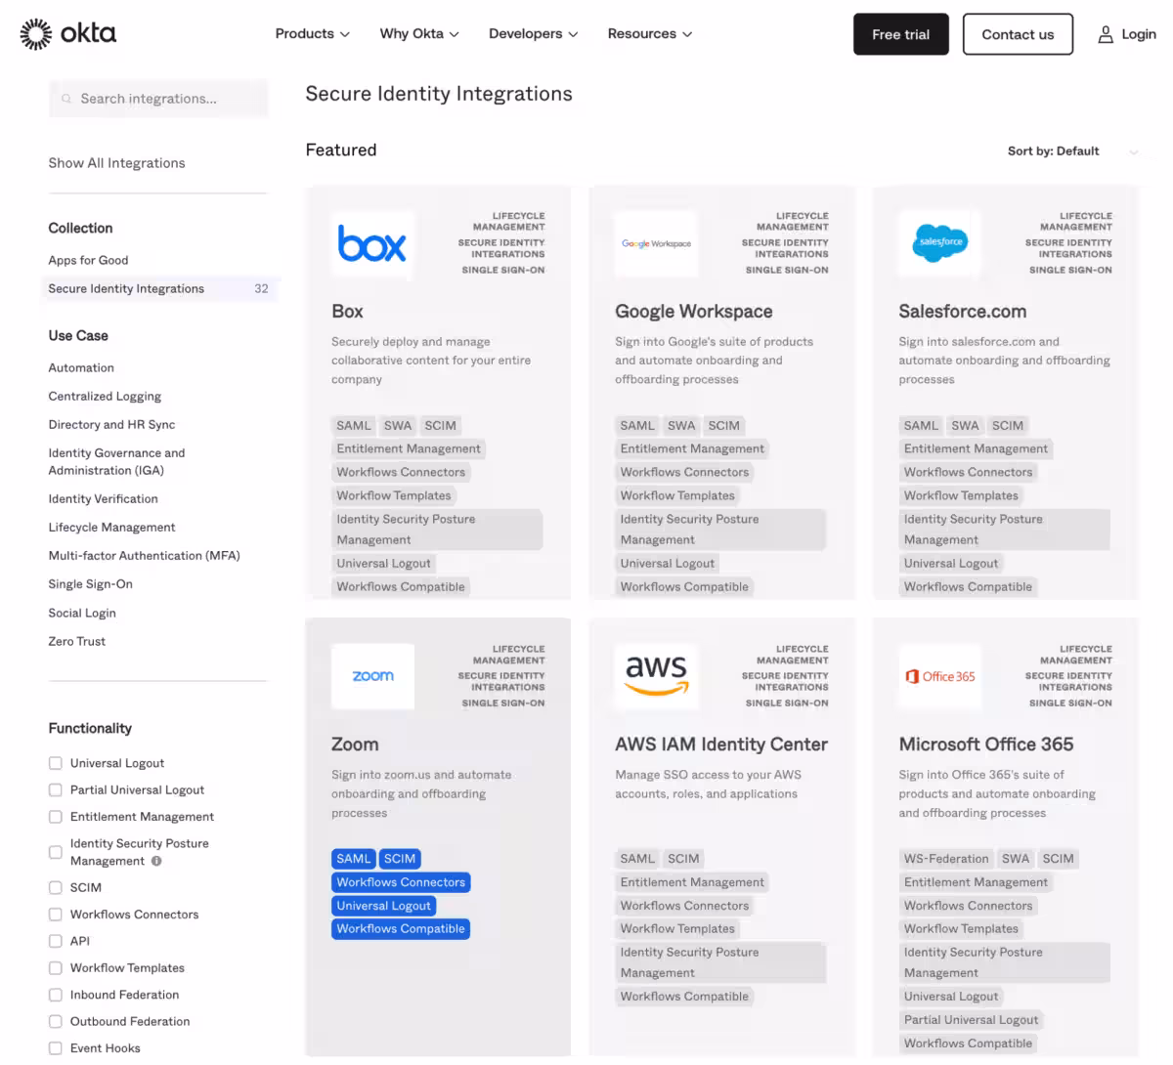This screenshot has height=1065, width=1173.
Task: Click the Salesforce cloud logo
Action: click(939, 242)
